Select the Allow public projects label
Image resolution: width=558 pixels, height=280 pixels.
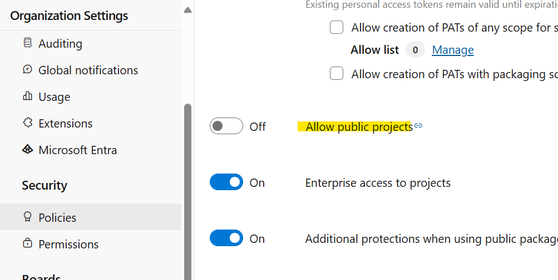coord(359,126)
